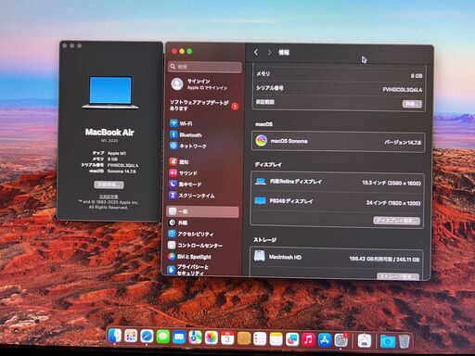The width and height of the screenshot is (475, 356).
Task: Click ストレージ設定 button
Action: click(x=398, y=276)
